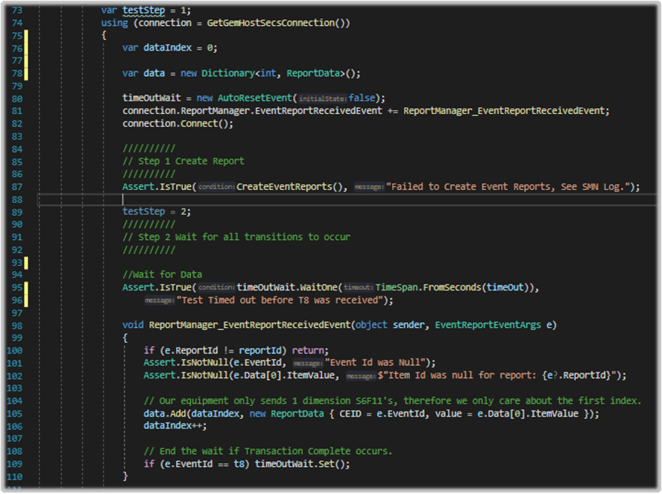Screen dimensions: 662x494
Task: Click the yellow marker next to line 96
Action: [x=25, y=300]
